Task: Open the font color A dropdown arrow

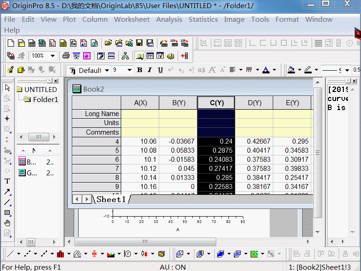Action: pos(275,70)
